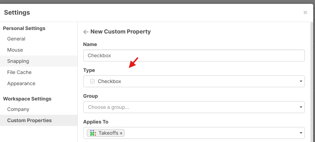Open General personal settings
Viewport: 315px width, 142px height.
tap(16, 39)
